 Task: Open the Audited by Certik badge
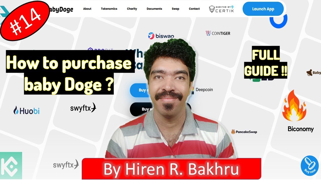pos(221,9)
